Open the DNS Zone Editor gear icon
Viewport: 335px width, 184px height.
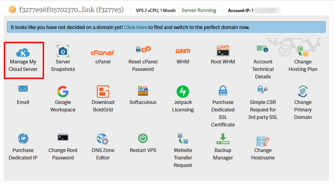tap(102, 139)
